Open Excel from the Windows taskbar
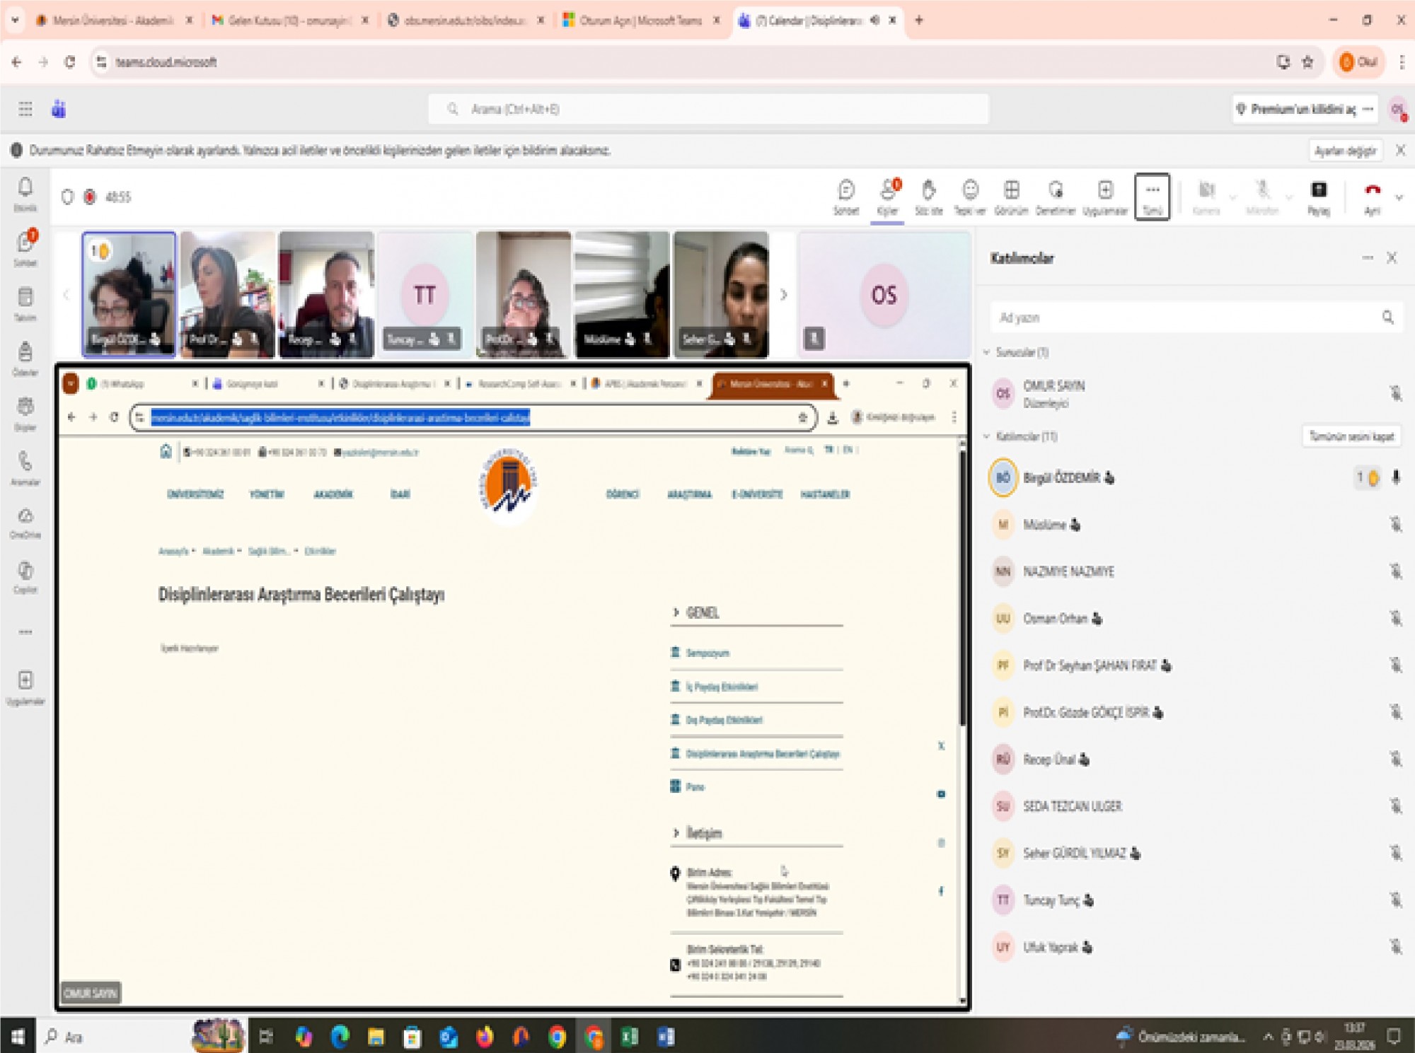This screenshot has width=1415, height=1053. point(629,1037)
